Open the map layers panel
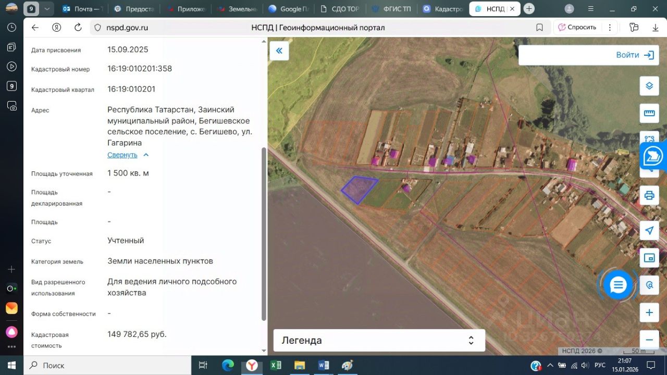 coord(649,85)
